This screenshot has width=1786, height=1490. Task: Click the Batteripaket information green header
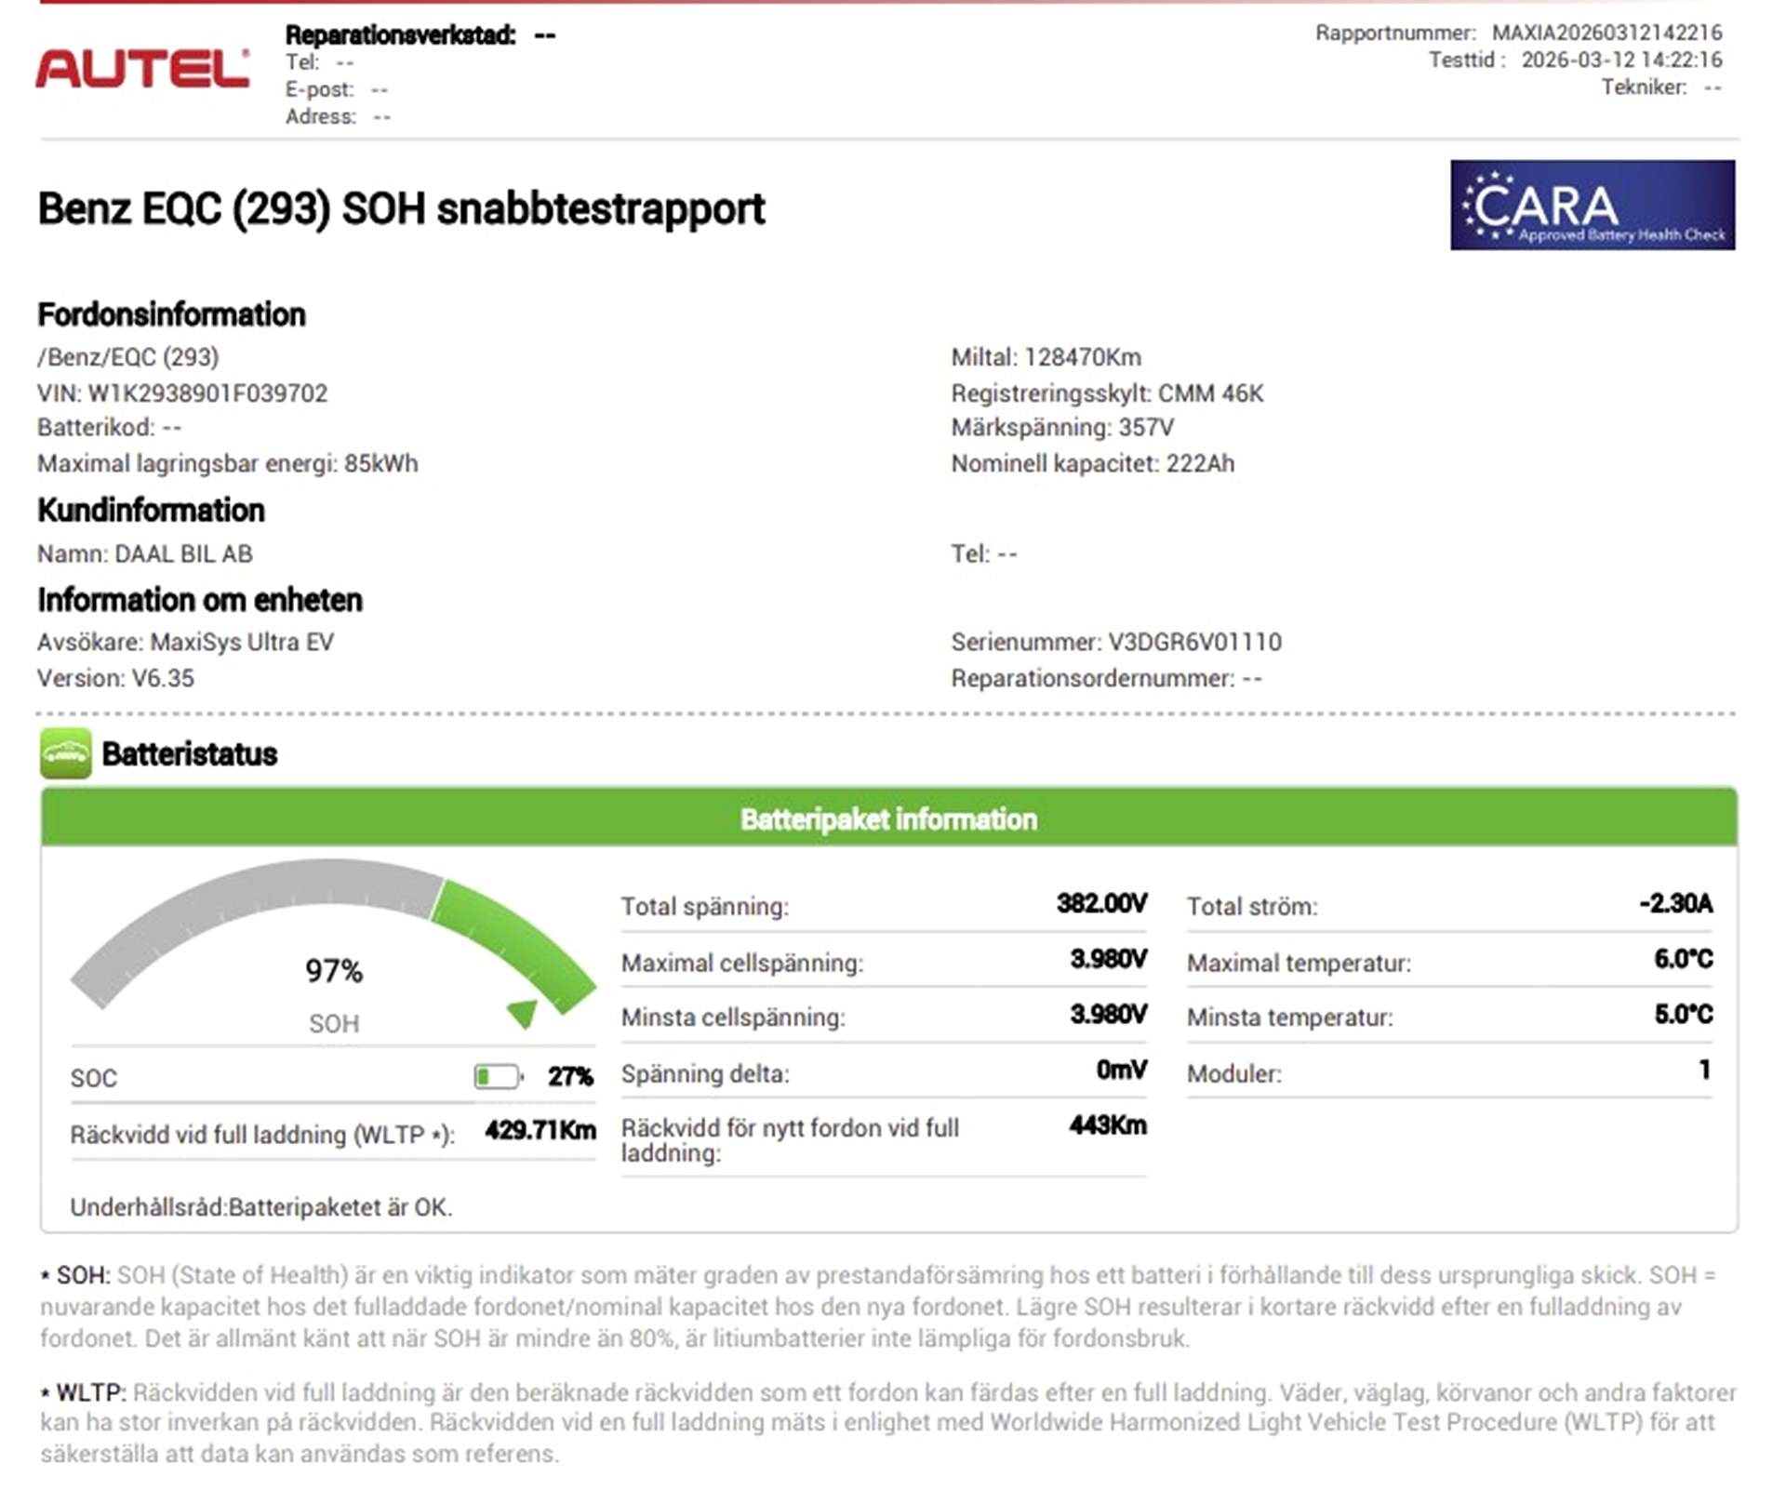click(888, 818)
